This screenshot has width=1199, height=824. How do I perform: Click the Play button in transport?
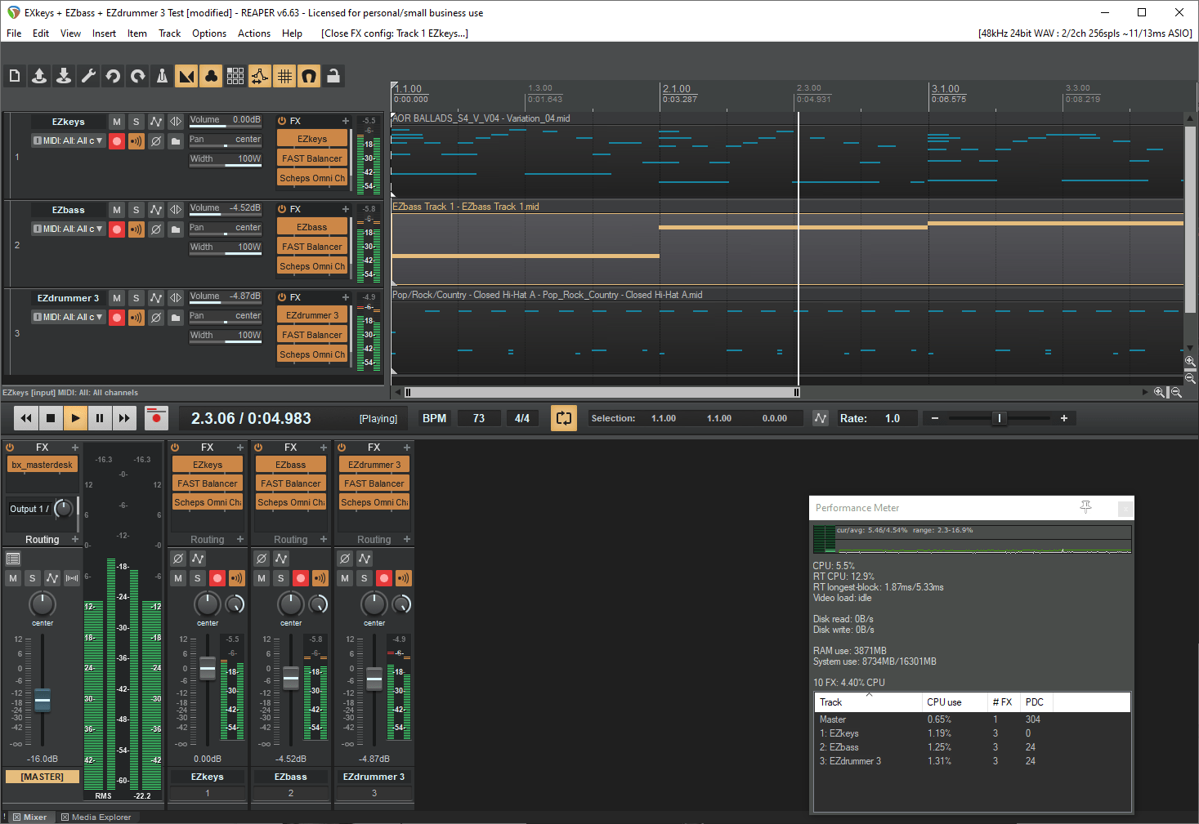coord(75,418)
